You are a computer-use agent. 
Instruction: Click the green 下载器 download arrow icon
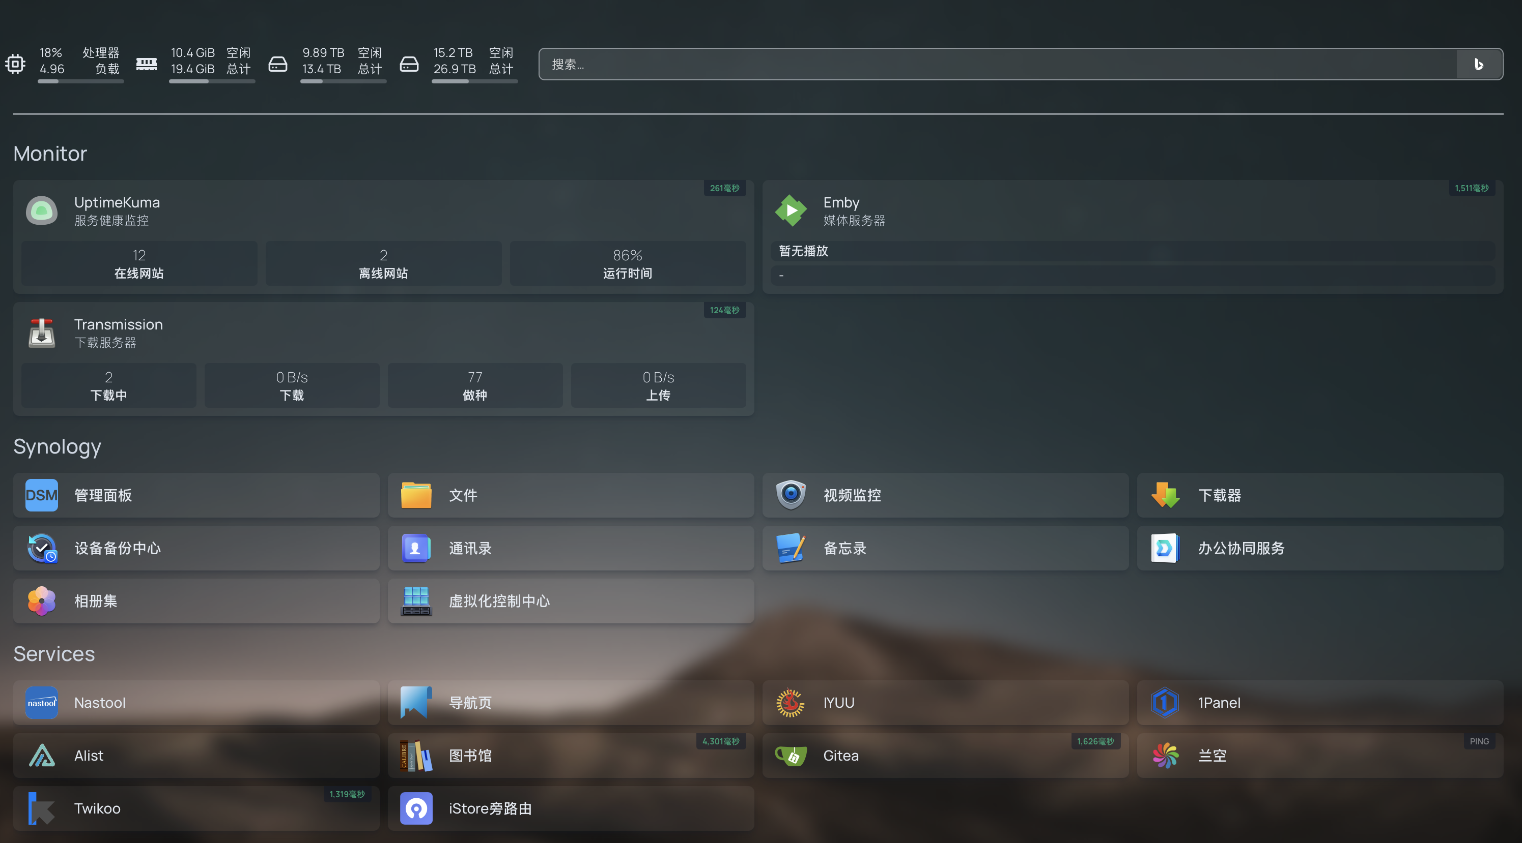pos(1165,495)
